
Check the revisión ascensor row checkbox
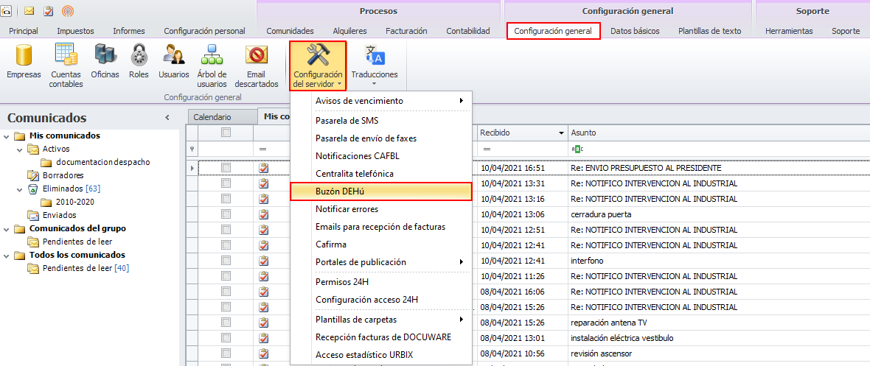click(226, 353)
